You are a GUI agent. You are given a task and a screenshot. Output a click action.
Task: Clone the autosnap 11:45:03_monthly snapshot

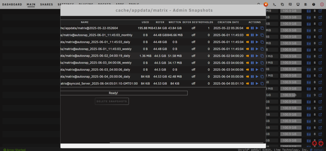coord(262,35)
